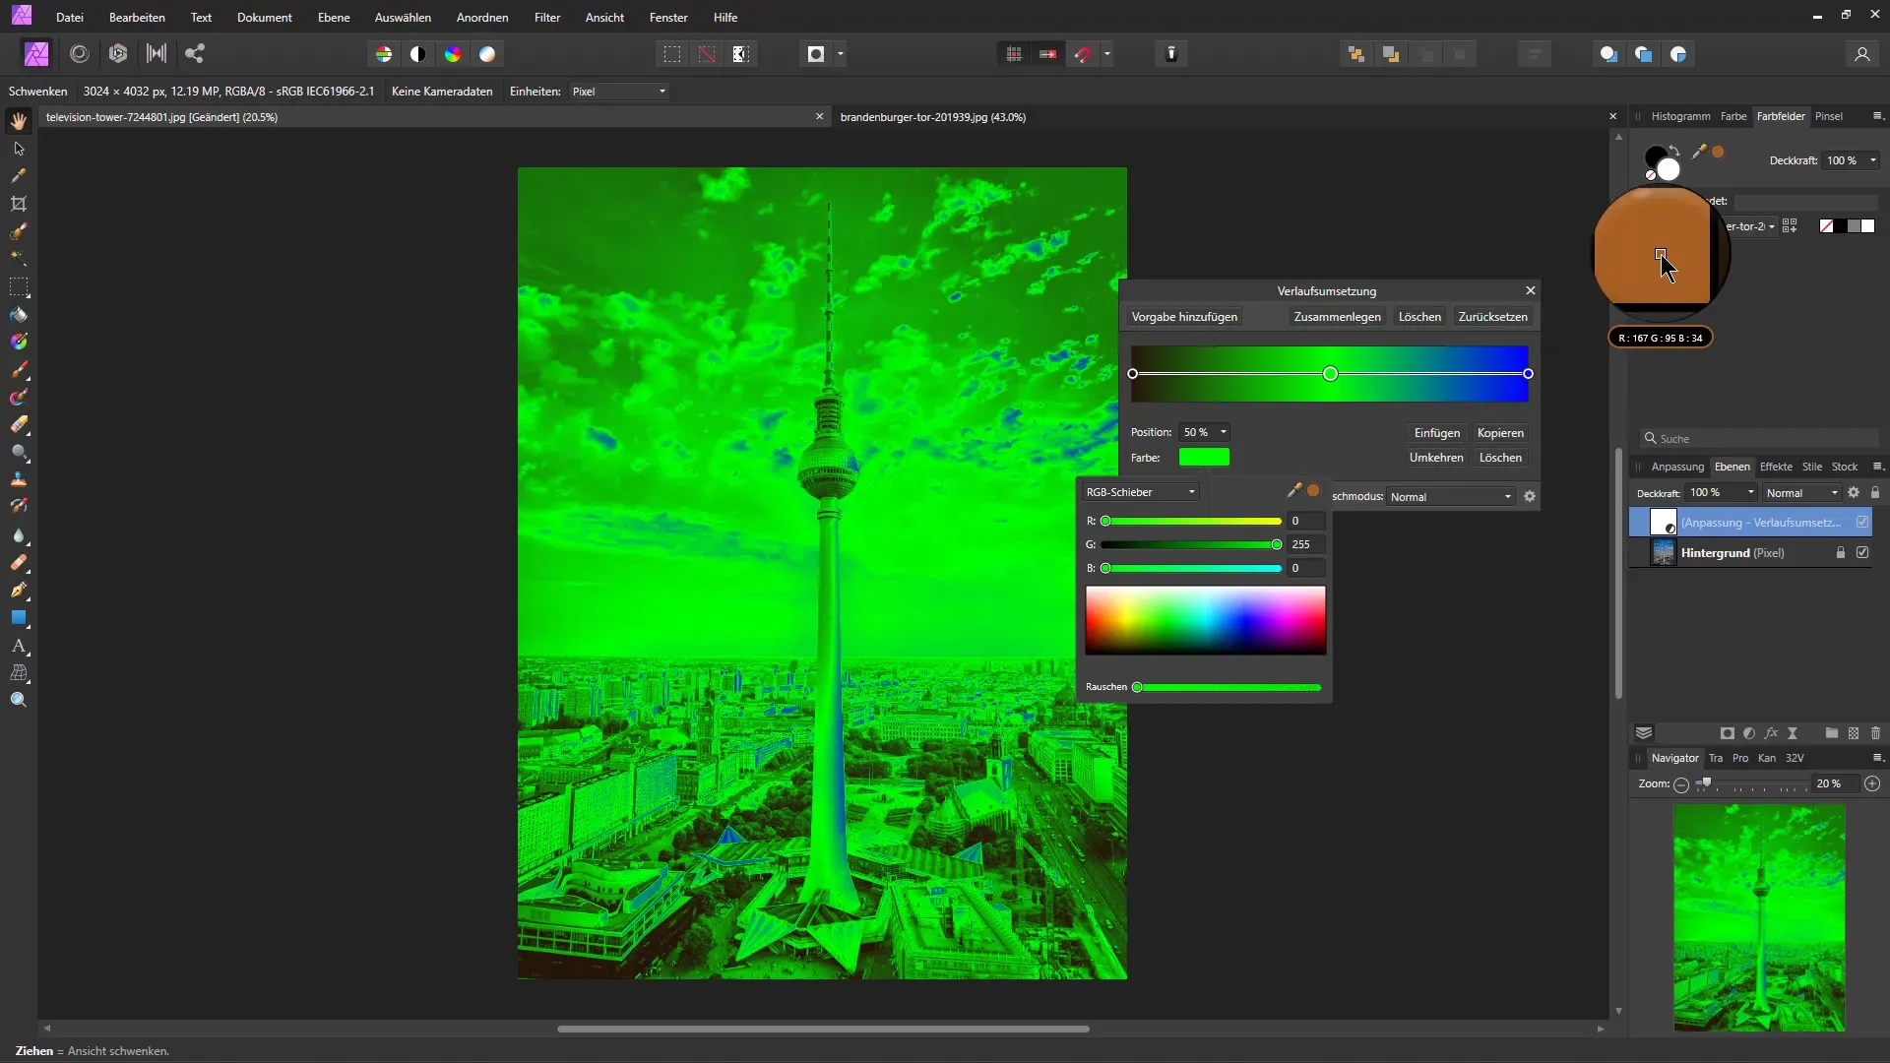Open the Assistant settings icon
Viewport: 1890px width, 1063px height.
click(1171, 54)
